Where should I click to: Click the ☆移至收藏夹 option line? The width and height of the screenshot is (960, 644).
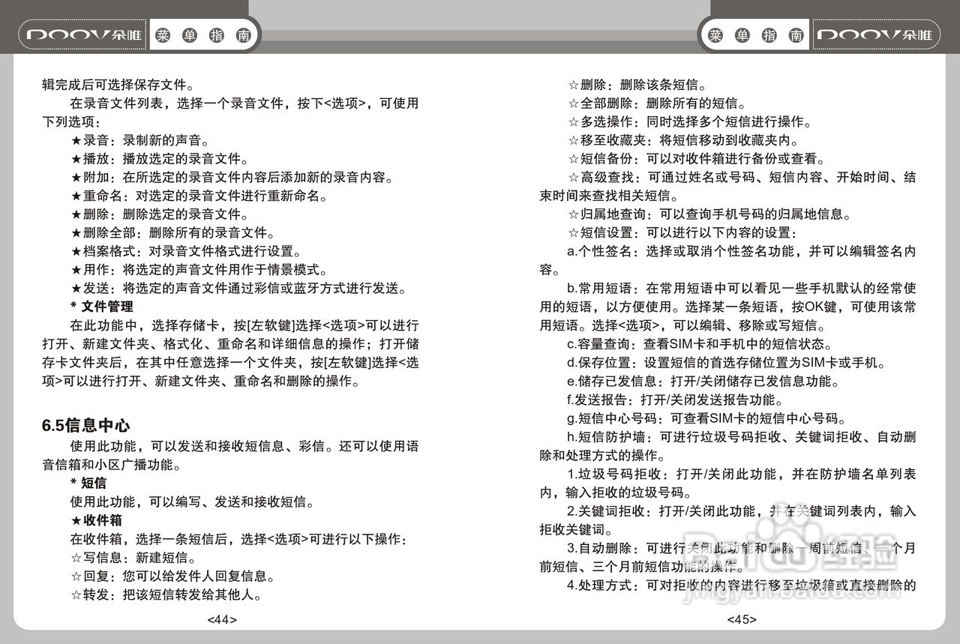coord(683,140)
